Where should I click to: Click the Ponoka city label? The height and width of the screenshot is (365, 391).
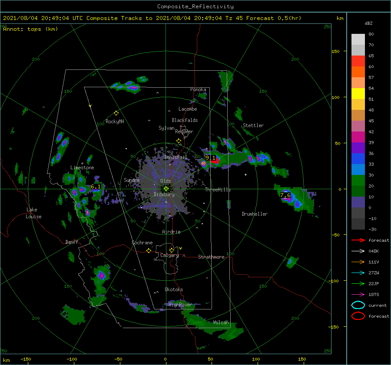point(198,89)
